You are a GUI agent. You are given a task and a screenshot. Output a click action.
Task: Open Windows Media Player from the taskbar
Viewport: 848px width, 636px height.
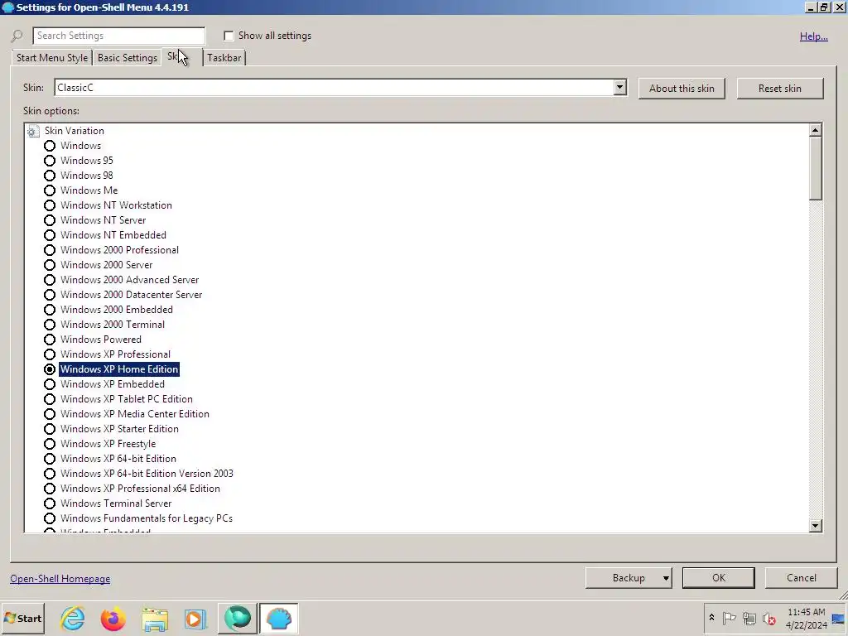click(x=195, y=619)
